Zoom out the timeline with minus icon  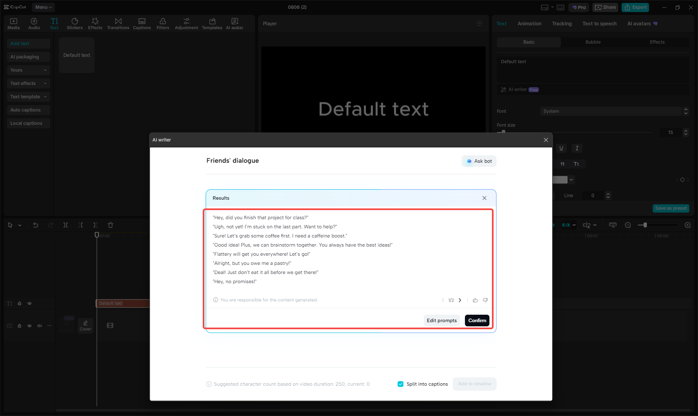pyautogui.click(x=628, y=225)
